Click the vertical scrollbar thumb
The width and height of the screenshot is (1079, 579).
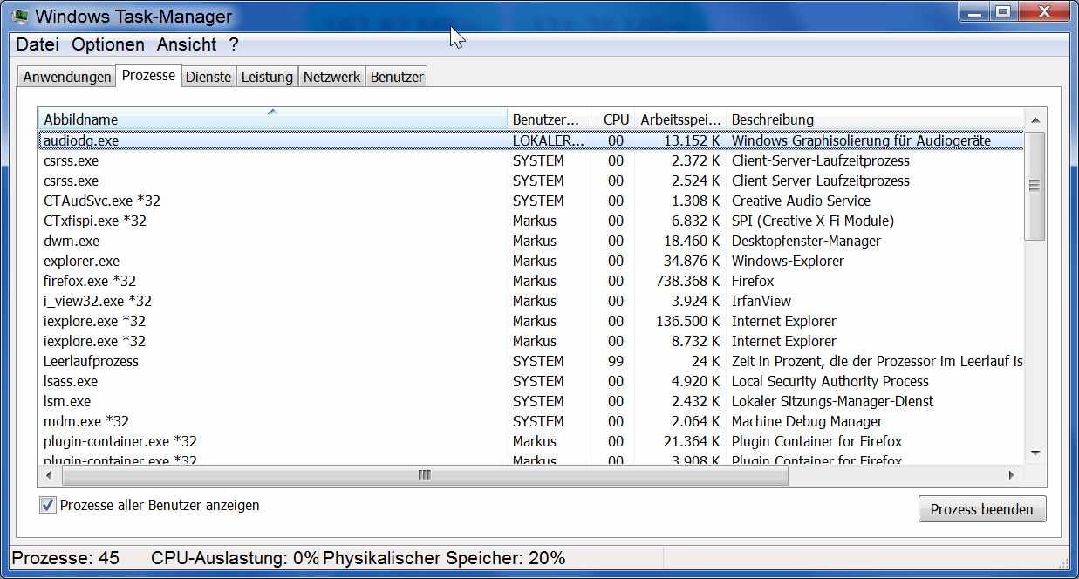[x=1035, y=185]
